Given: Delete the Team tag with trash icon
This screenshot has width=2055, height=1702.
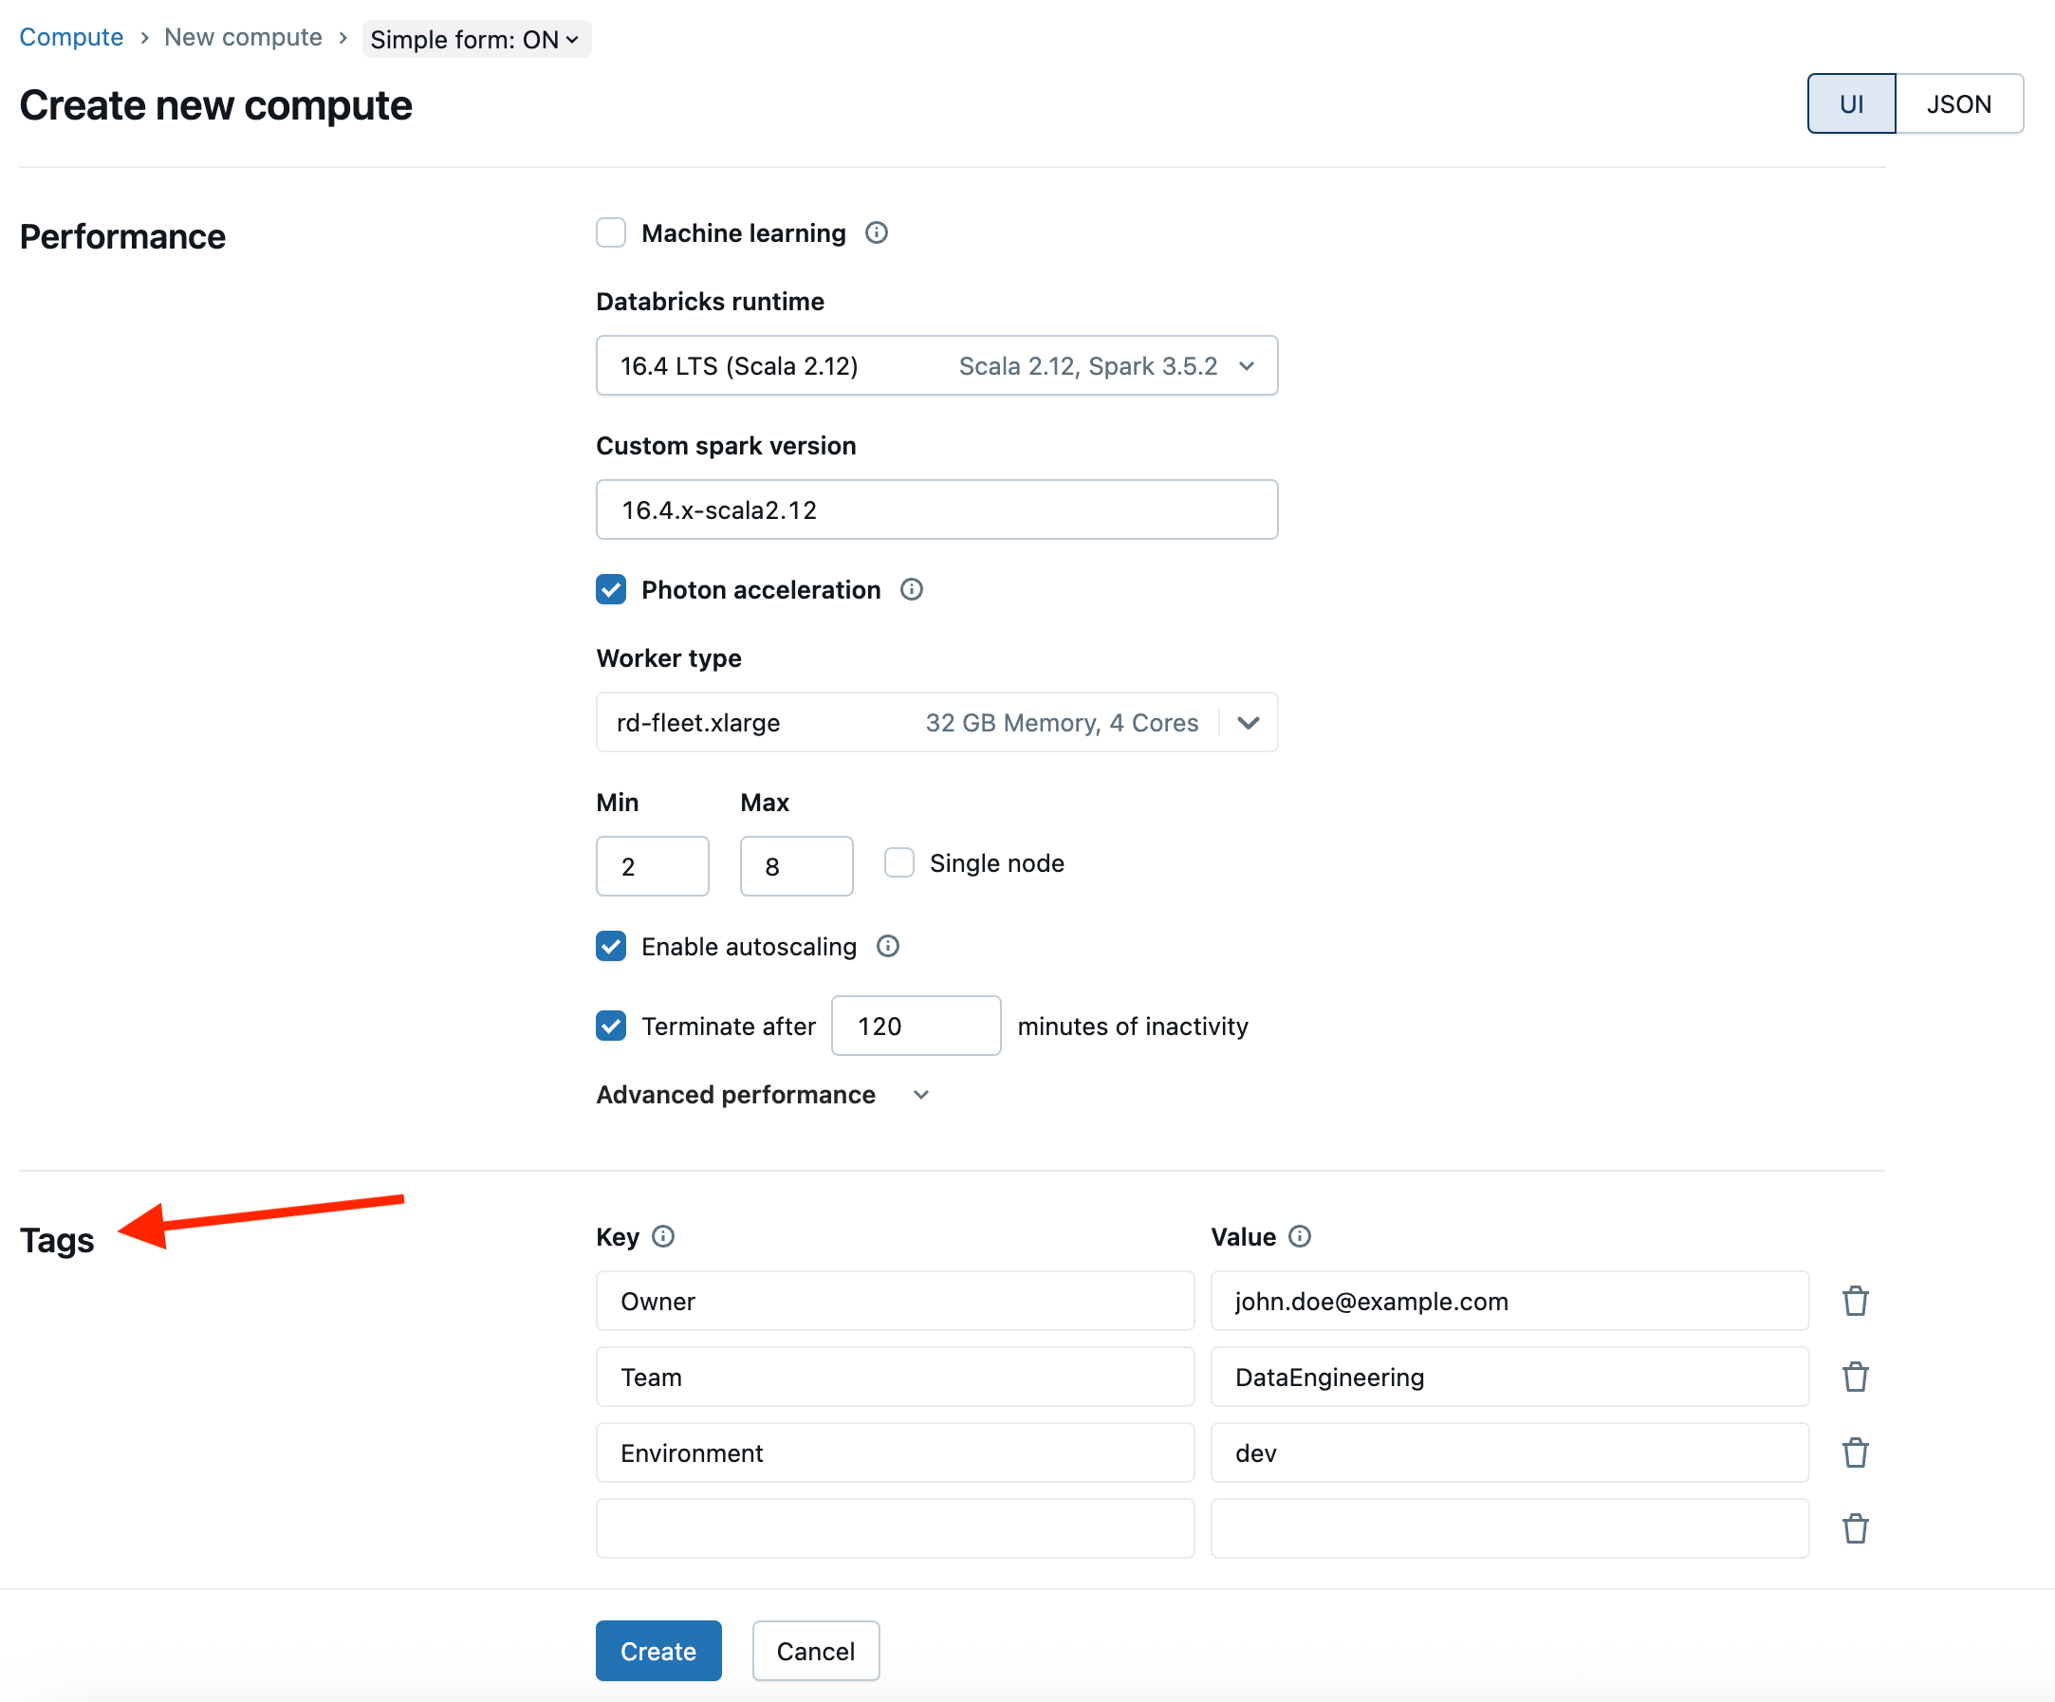Looking at the screenshot, I should (1855, 1376).
